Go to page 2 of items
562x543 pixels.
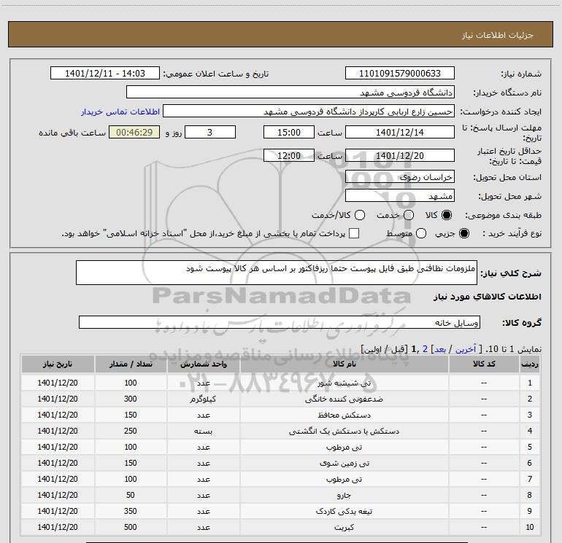[425, 349]
